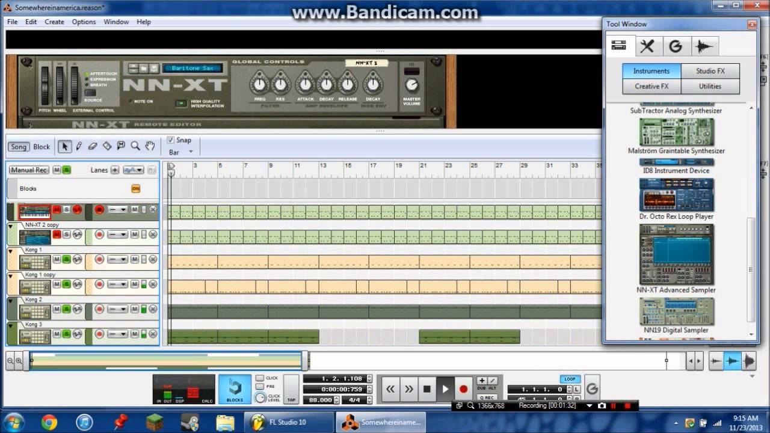Open lane dropdown on Kong 3 track
This screenshot has width=770, height=433.
118,334
